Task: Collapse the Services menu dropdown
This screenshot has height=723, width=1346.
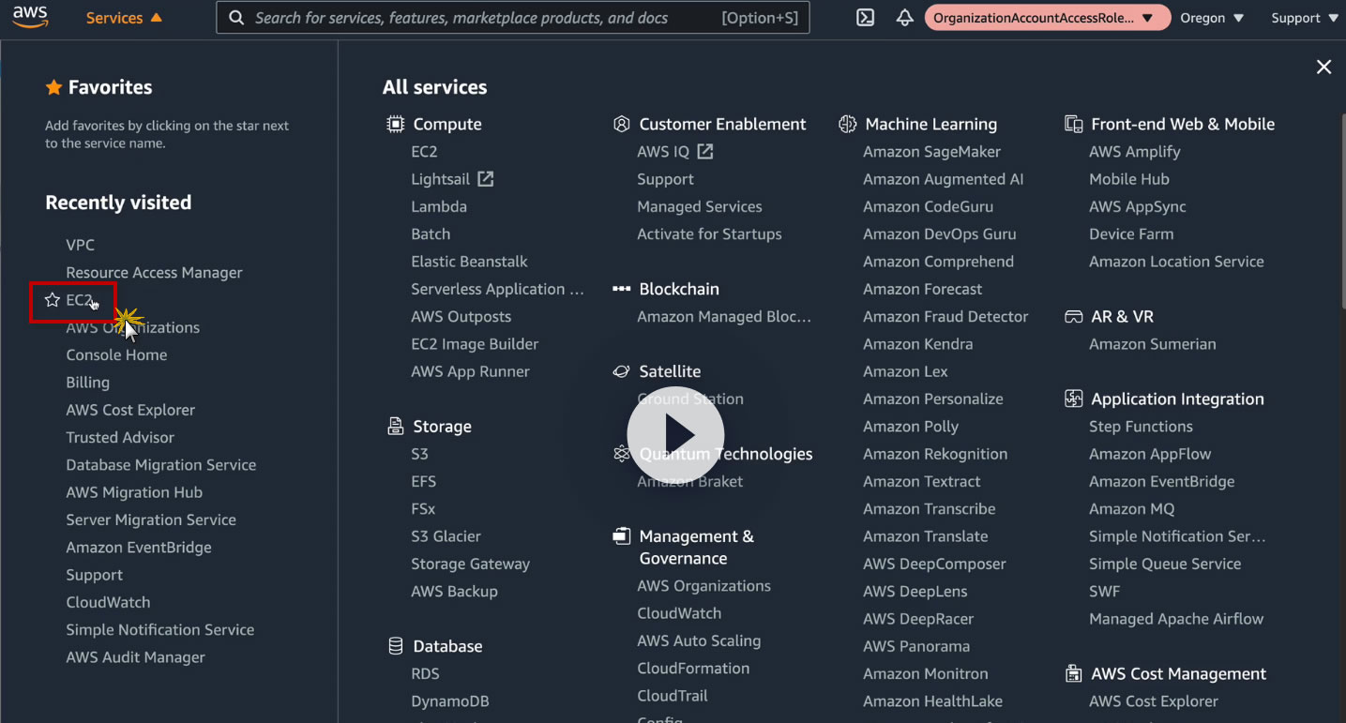Action: tap(124, 18)
